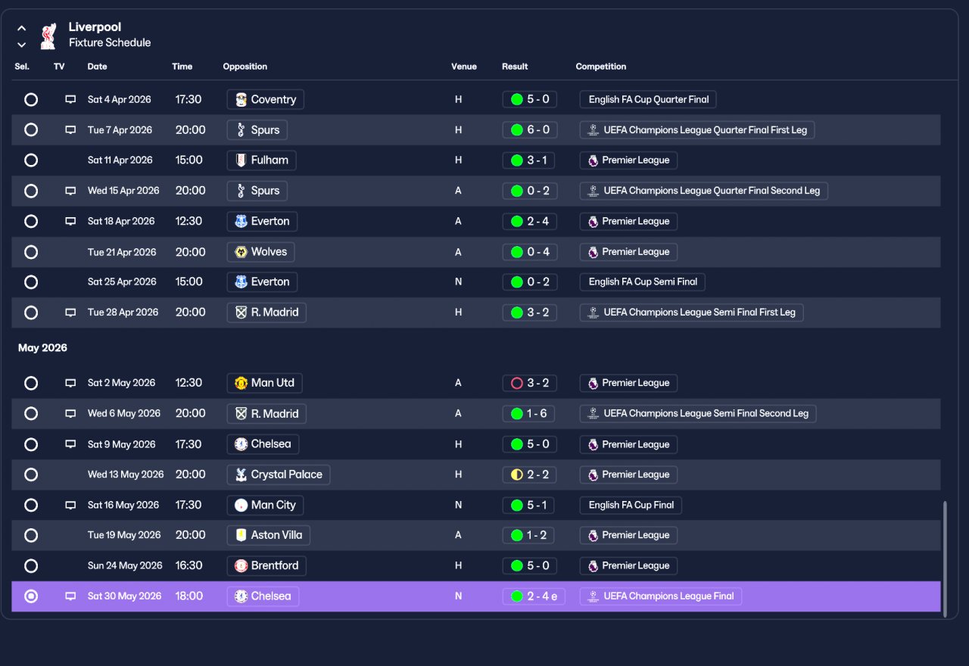Click the Brentford club badge icon
This screenshot has height=666, width=969.
tap(241, 565)
